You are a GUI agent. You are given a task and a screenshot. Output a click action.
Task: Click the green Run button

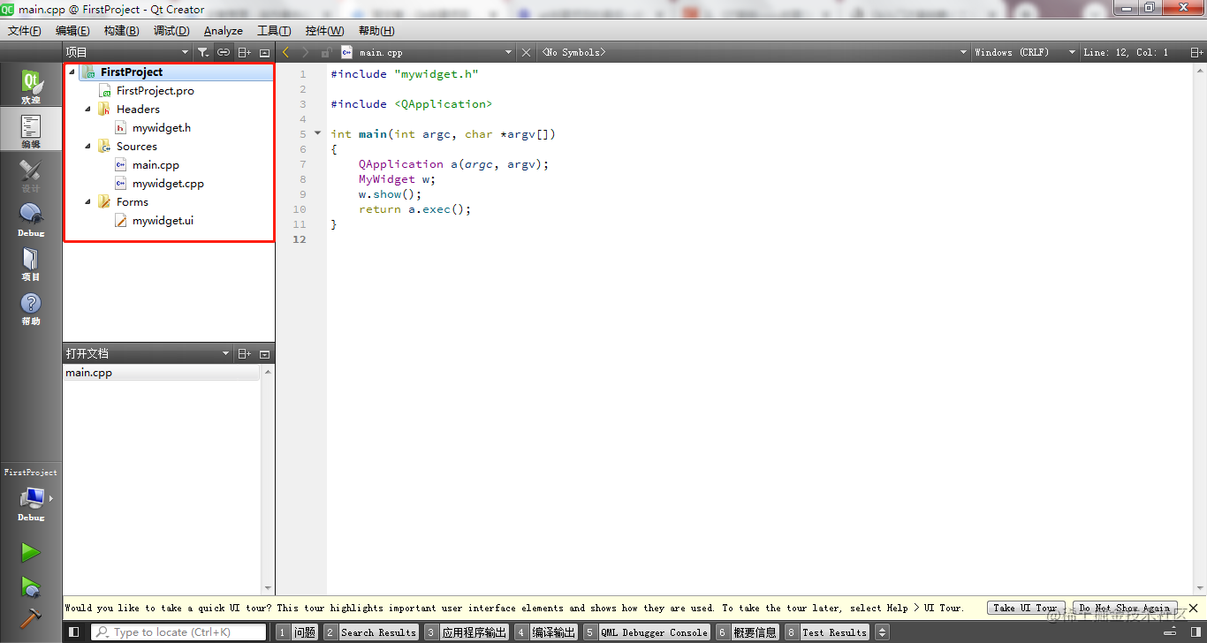[31, 553]
